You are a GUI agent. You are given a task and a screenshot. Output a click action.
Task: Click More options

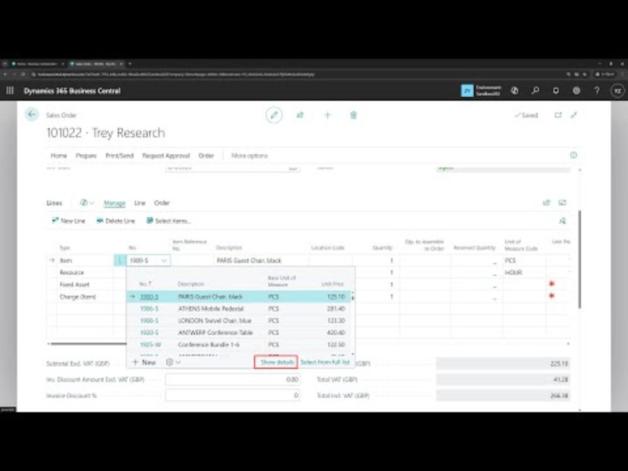[x=249, y=155]
